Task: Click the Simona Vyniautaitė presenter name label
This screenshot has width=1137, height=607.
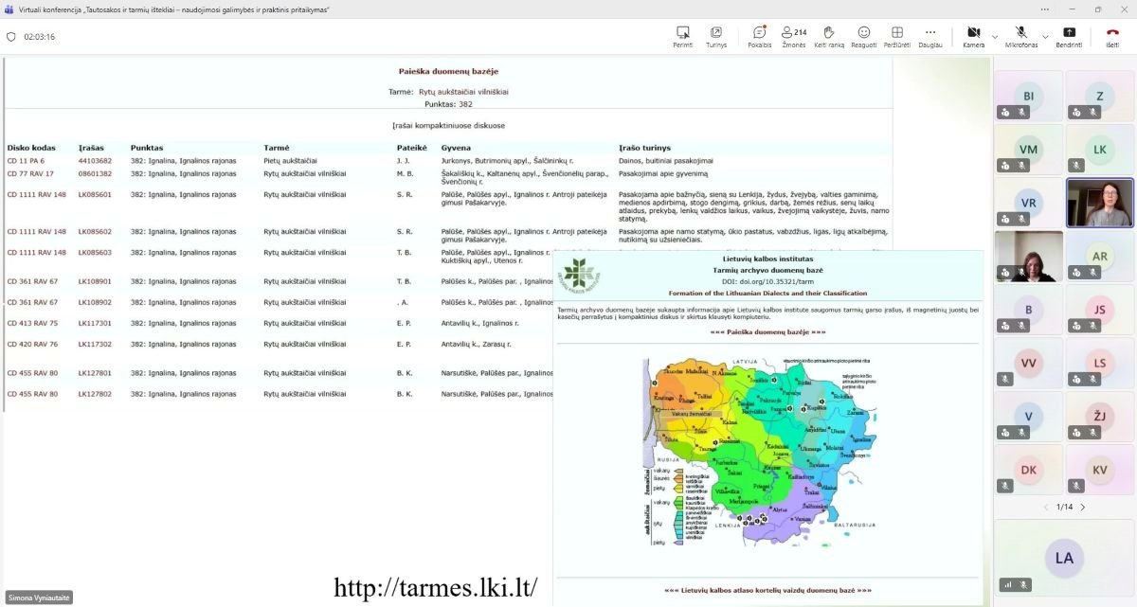Action: click(x=40, y=598)
